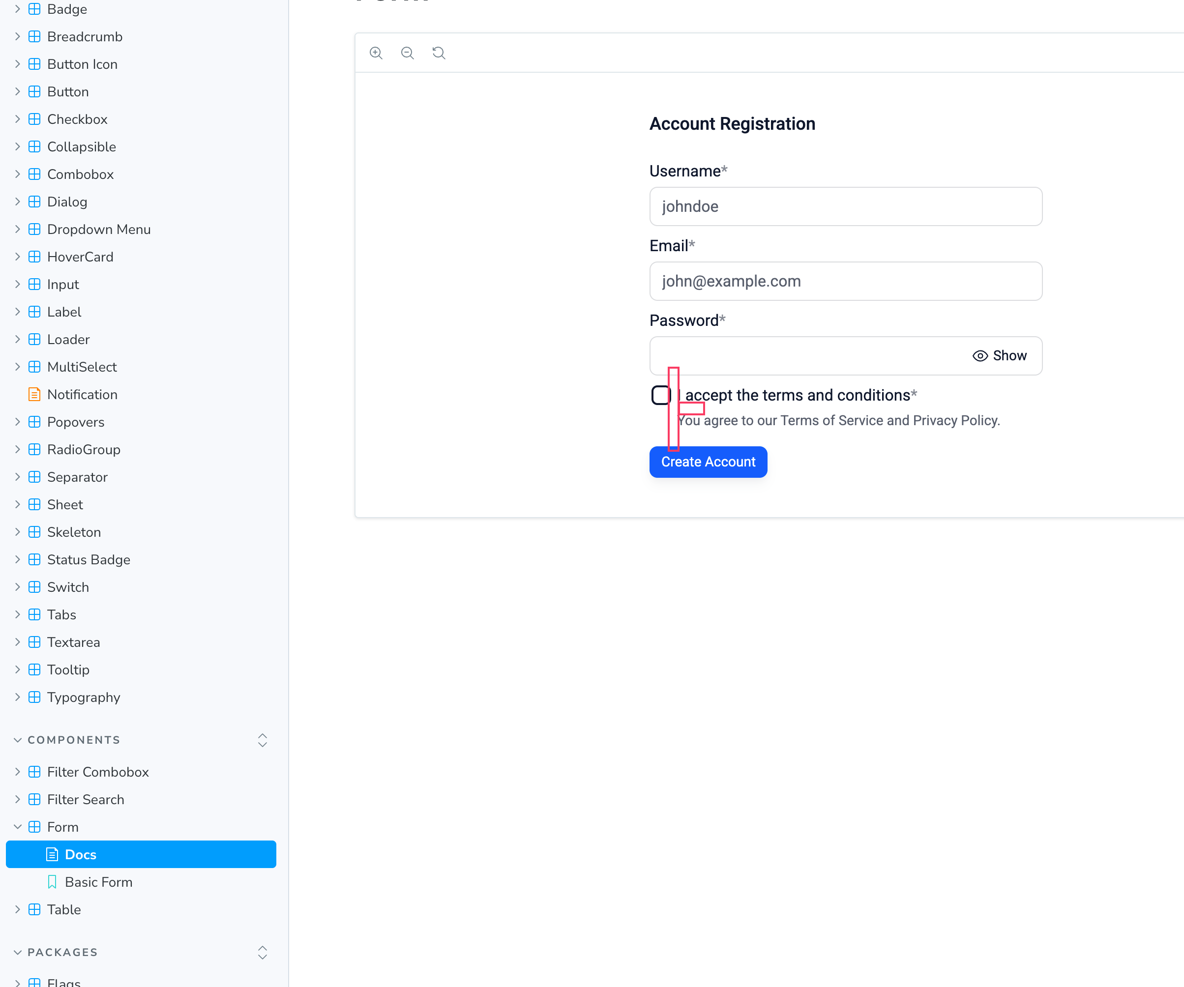
Task: Click the Create Account button
Action: 708,462
